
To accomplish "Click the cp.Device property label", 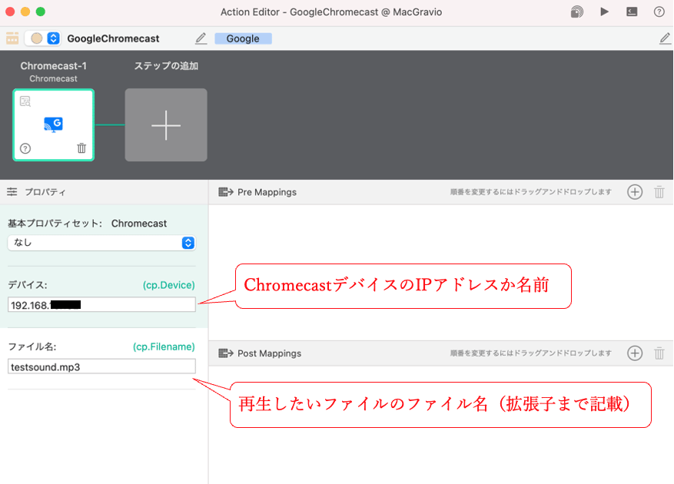I will point(168,285).
